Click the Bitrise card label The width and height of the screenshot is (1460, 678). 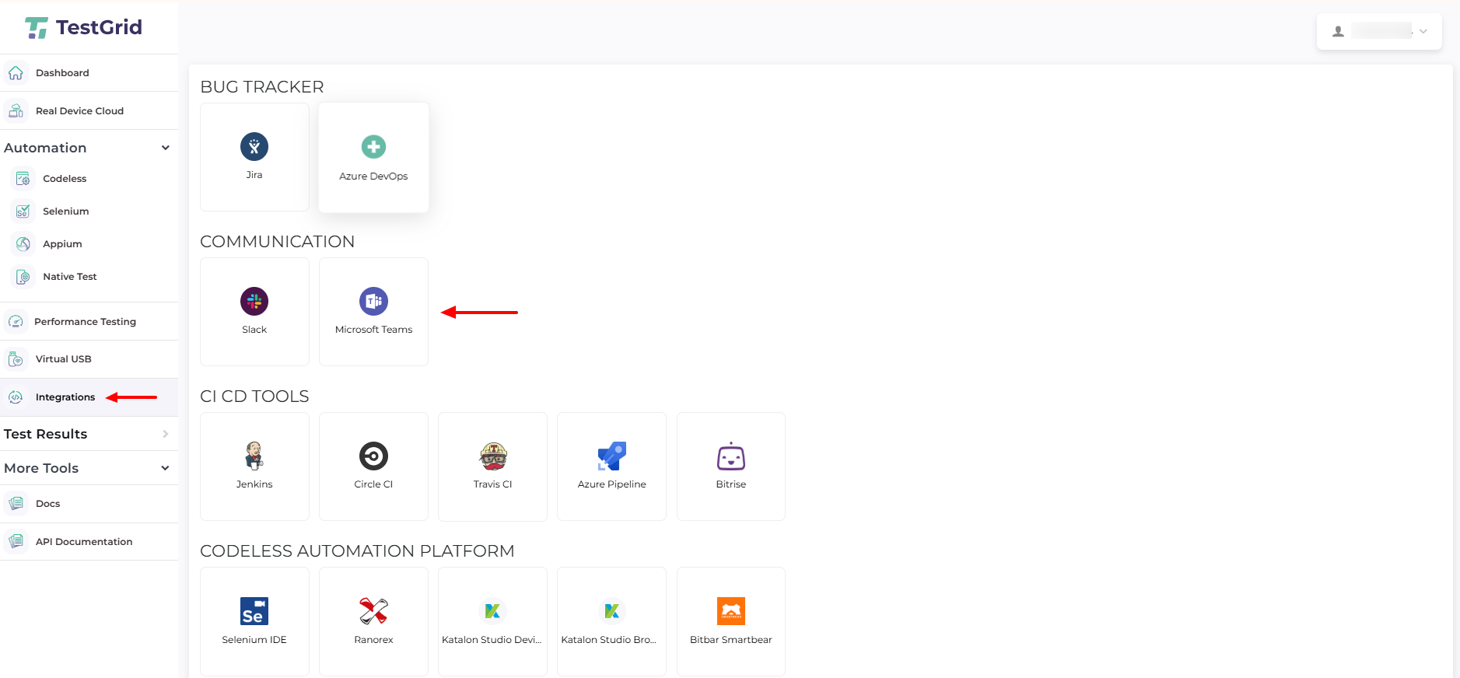point(731,484)
